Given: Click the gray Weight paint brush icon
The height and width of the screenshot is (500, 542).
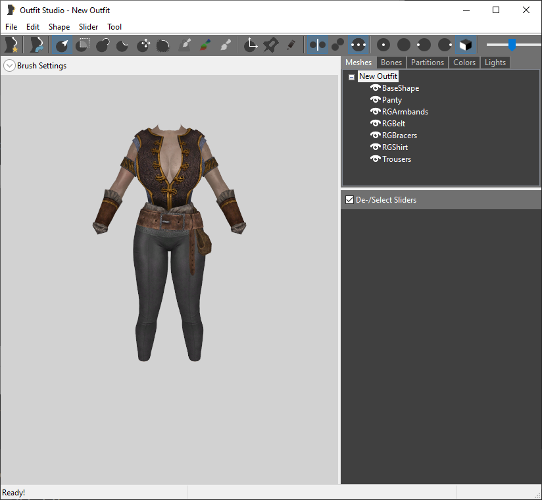Looking at the screenshot, I should coord(185,45).
